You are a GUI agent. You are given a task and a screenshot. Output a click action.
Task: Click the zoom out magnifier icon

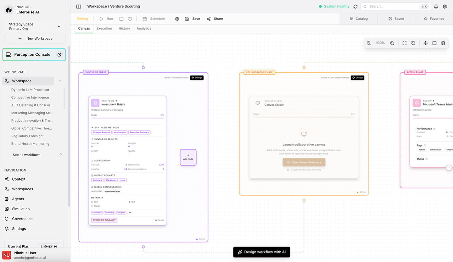click(x=369, y=43)
